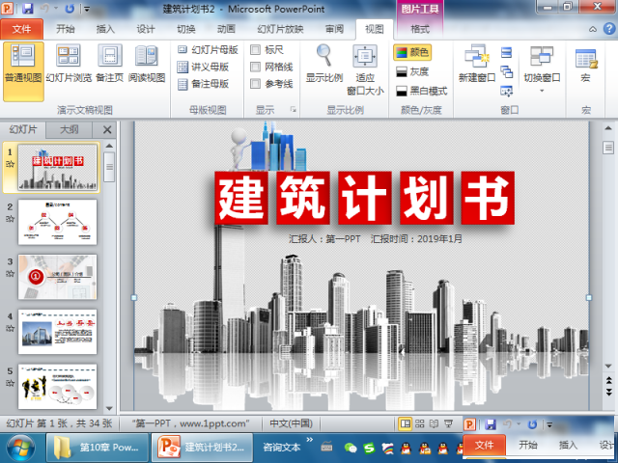The height and width of the screenshot is (463, 618).
Task: Minimize the ribbon with the caret
Action: point(593,29)
